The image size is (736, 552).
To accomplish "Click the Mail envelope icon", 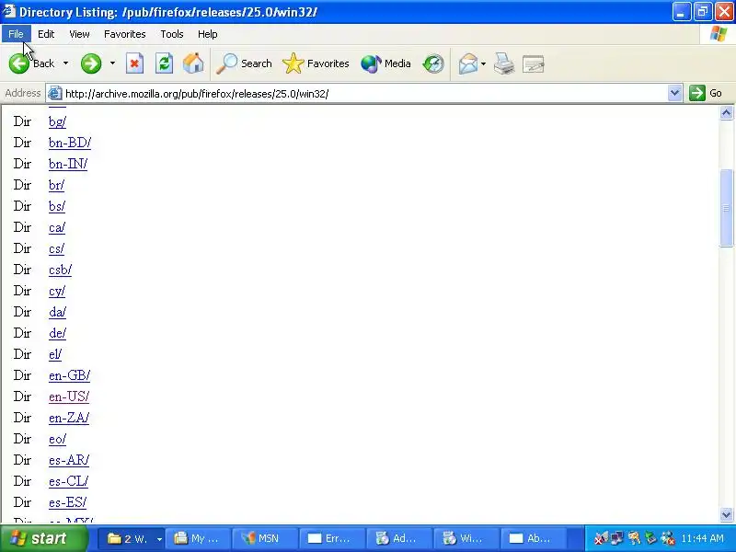I will (468, 63).
